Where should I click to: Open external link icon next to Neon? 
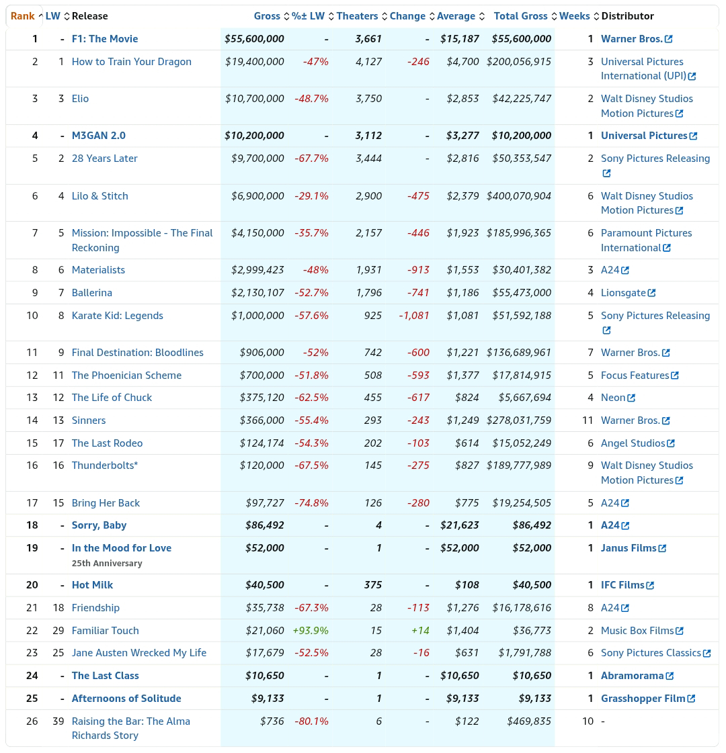point(631,398)
